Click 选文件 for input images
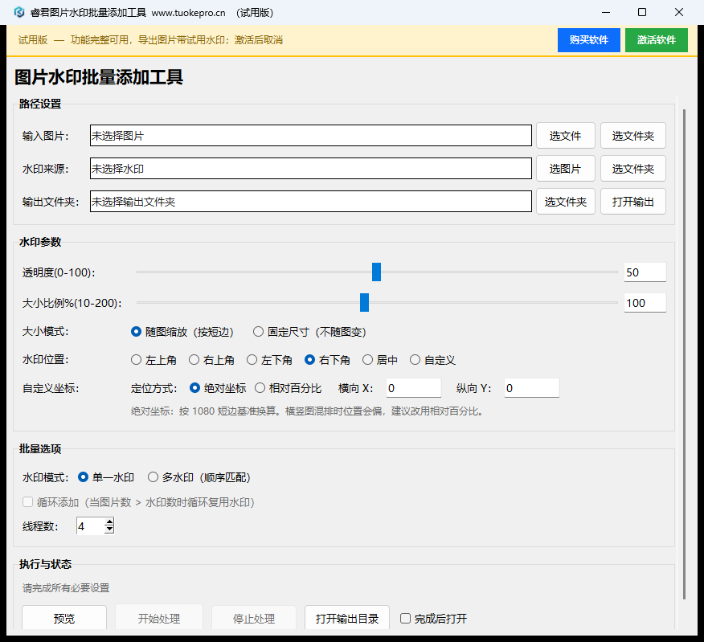The image size is (704, 642). pyautogui.click(x=565, y=136)
